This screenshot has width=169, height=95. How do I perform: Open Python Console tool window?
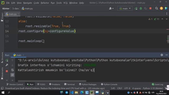[x=109, y=84]
